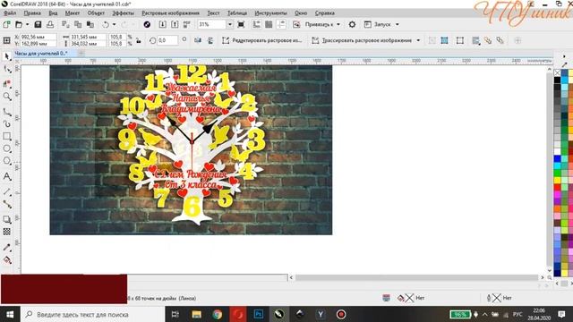This screenshot has width=573, height=322.
Task: Select the Parallel Dimension line tool
Action: (x=7, y=191)
